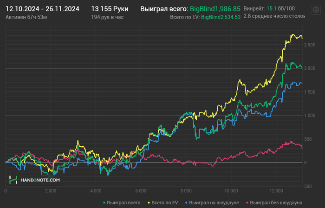Click the 'Всего по EV:' header label
Screen dimensions: 325x208
[x=185, y=17]
